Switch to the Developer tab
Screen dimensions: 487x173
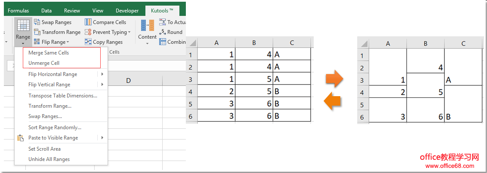tap(127, 11)
